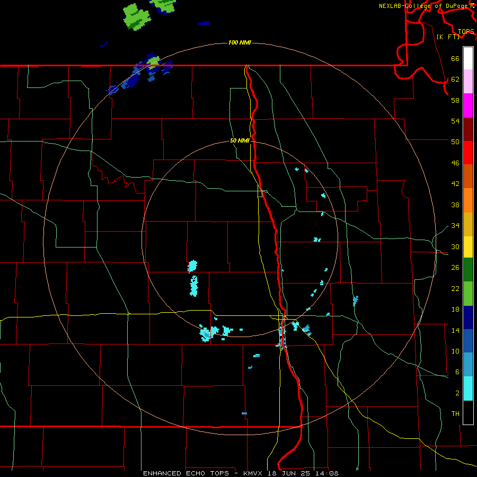
Task: Click the "14" legend value
Action: click(x=455, y=331)
